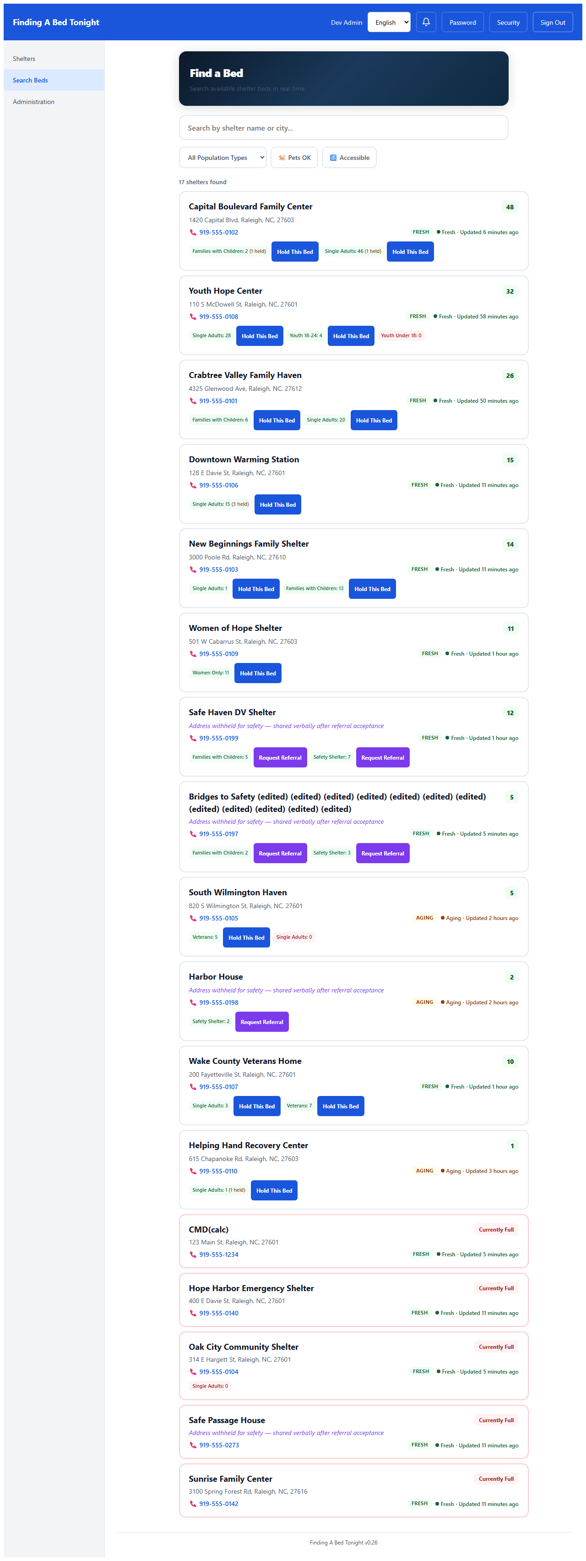Toggle the Accessible filter
The width and height of the screenshot is (586, 1561).
(349, 158)
